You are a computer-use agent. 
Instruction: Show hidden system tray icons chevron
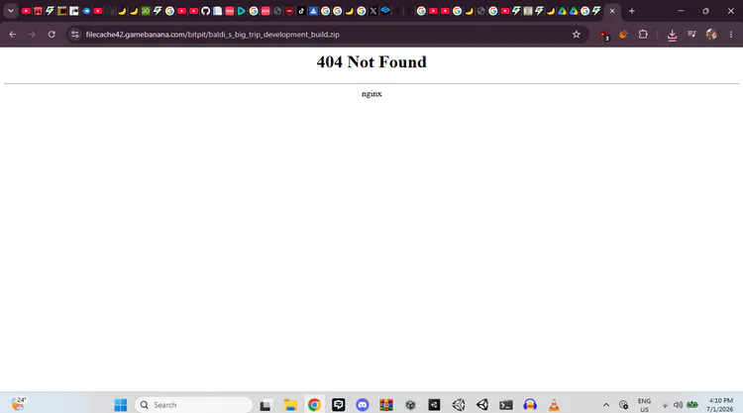[x=606, y=405]
